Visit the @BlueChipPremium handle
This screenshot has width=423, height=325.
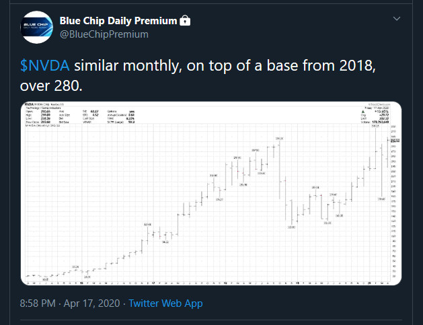point(104,34)
